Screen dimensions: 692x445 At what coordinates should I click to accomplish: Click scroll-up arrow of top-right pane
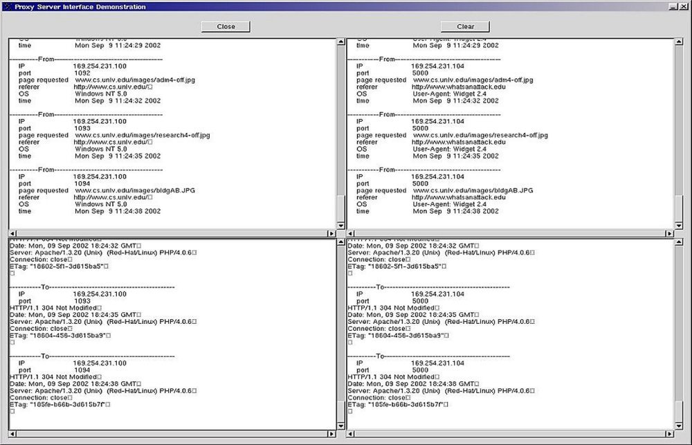pyautogui.click(x=678, y=42)
